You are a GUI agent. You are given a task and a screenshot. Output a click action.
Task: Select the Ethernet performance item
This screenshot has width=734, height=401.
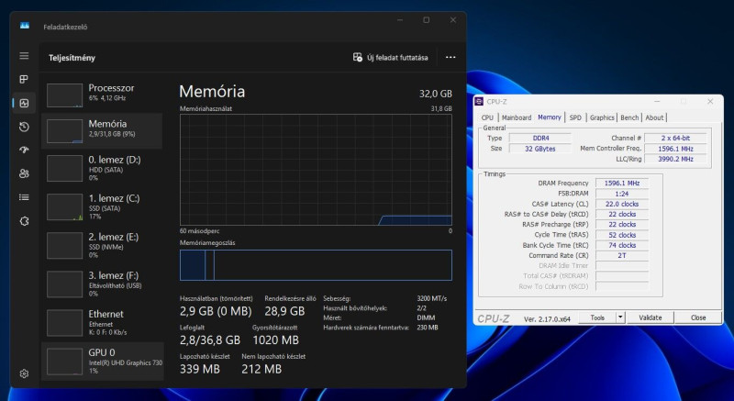click(x=102, y=322)
